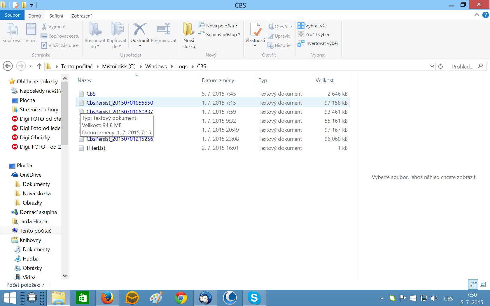The image size is (490, 306).
Task: Expand address bar history dropdown
Action: point(432,66)
